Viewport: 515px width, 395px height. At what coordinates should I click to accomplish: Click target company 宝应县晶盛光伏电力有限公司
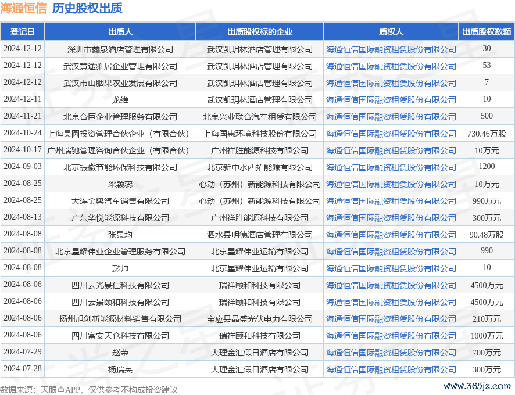click(x=260, y=319)
